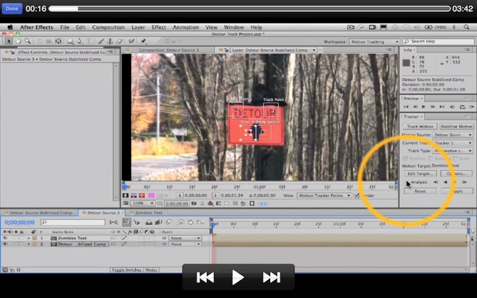Toggle the Rotation checkbox in Tracker
477x298 pixels.
click(x=430, y=159)
